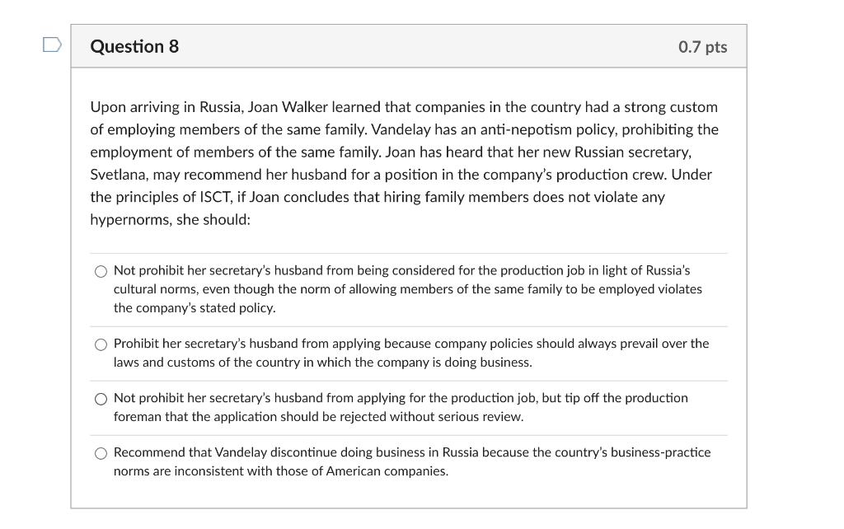
Task: Click the word 'hypernorms' in the question
Action: coord(129,220)
